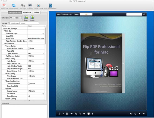This screenshot has width=154, height=118.
Task: Select the Download URL row
Action: (x=23, y=86)
